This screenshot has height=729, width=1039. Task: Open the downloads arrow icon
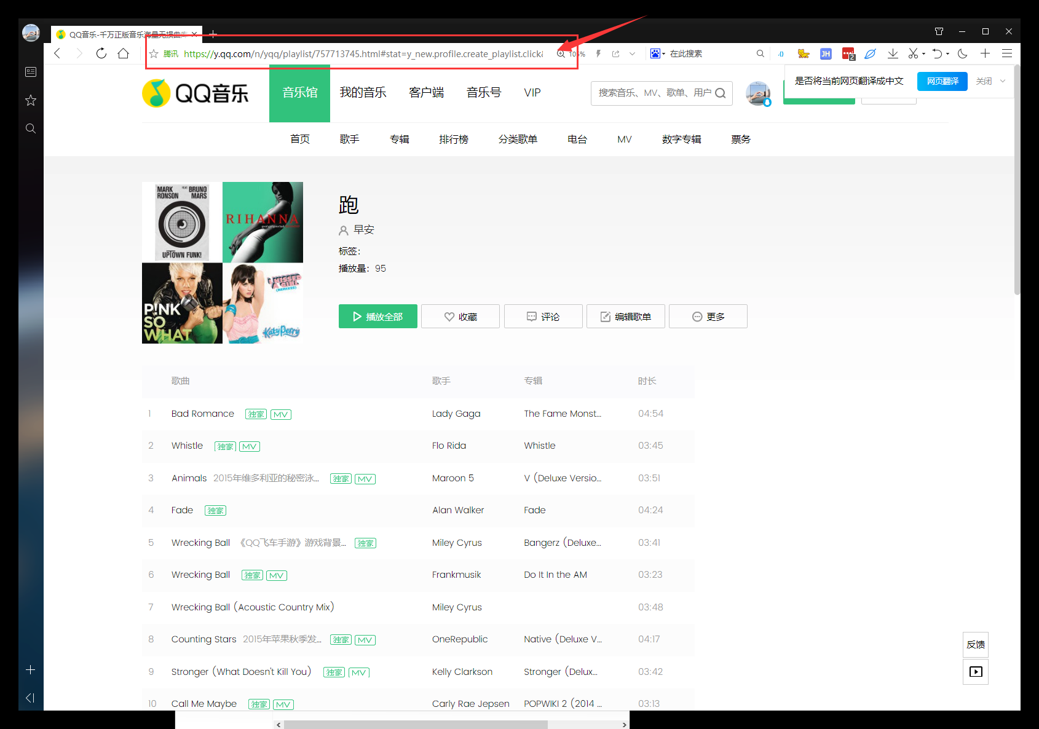(893, 54)
